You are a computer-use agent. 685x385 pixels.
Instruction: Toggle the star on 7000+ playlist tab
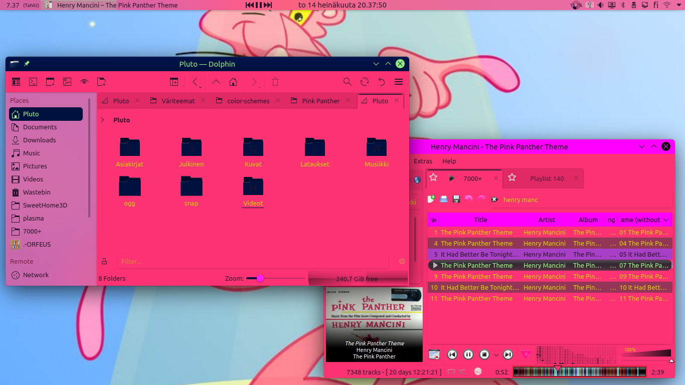coord(433,177)
